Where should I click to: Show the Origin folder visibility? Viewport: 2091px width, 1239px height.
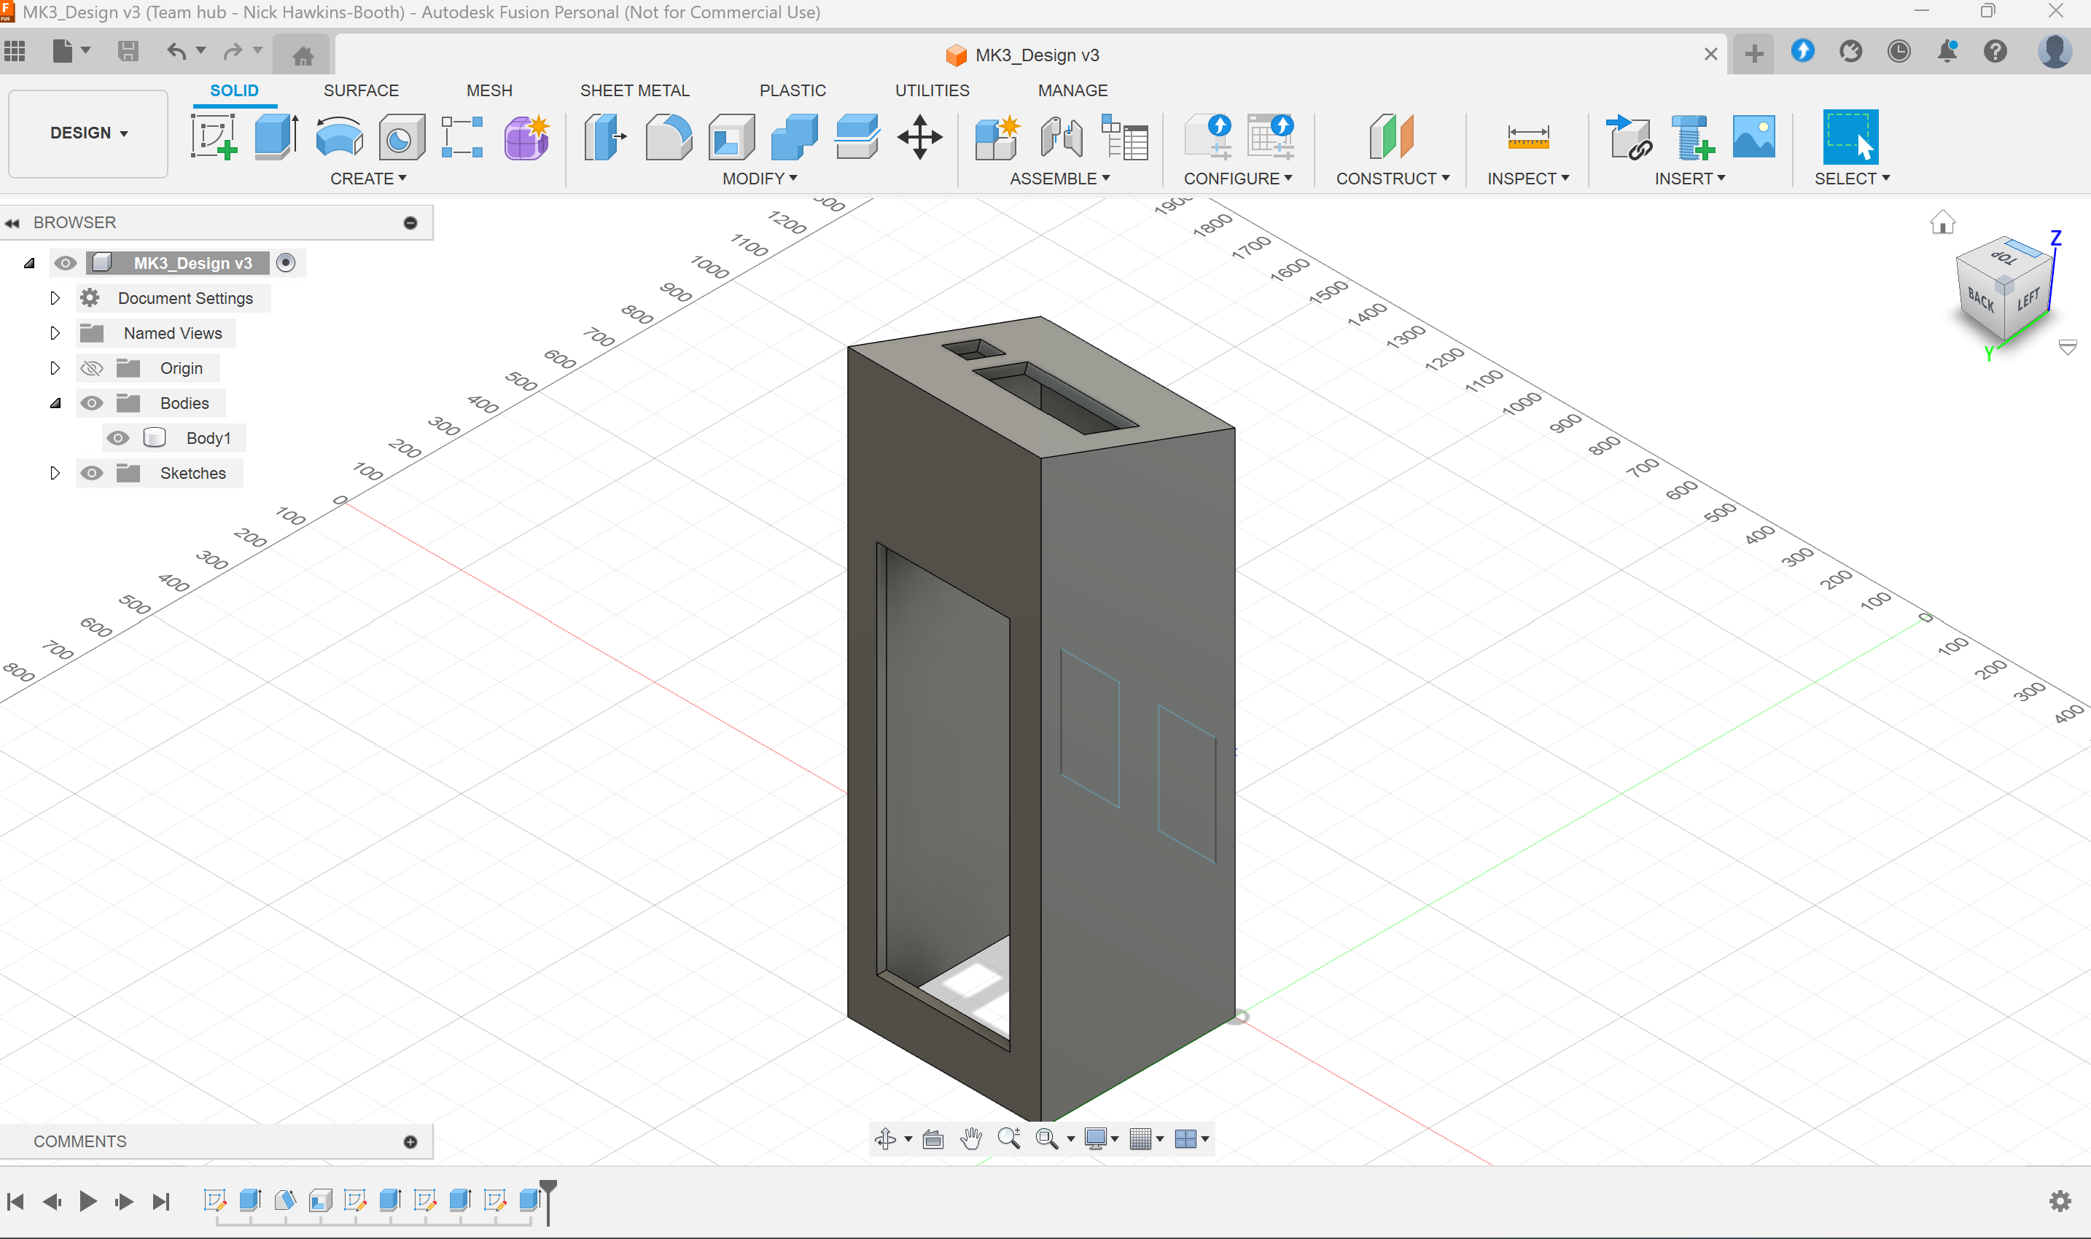point(92,367)
